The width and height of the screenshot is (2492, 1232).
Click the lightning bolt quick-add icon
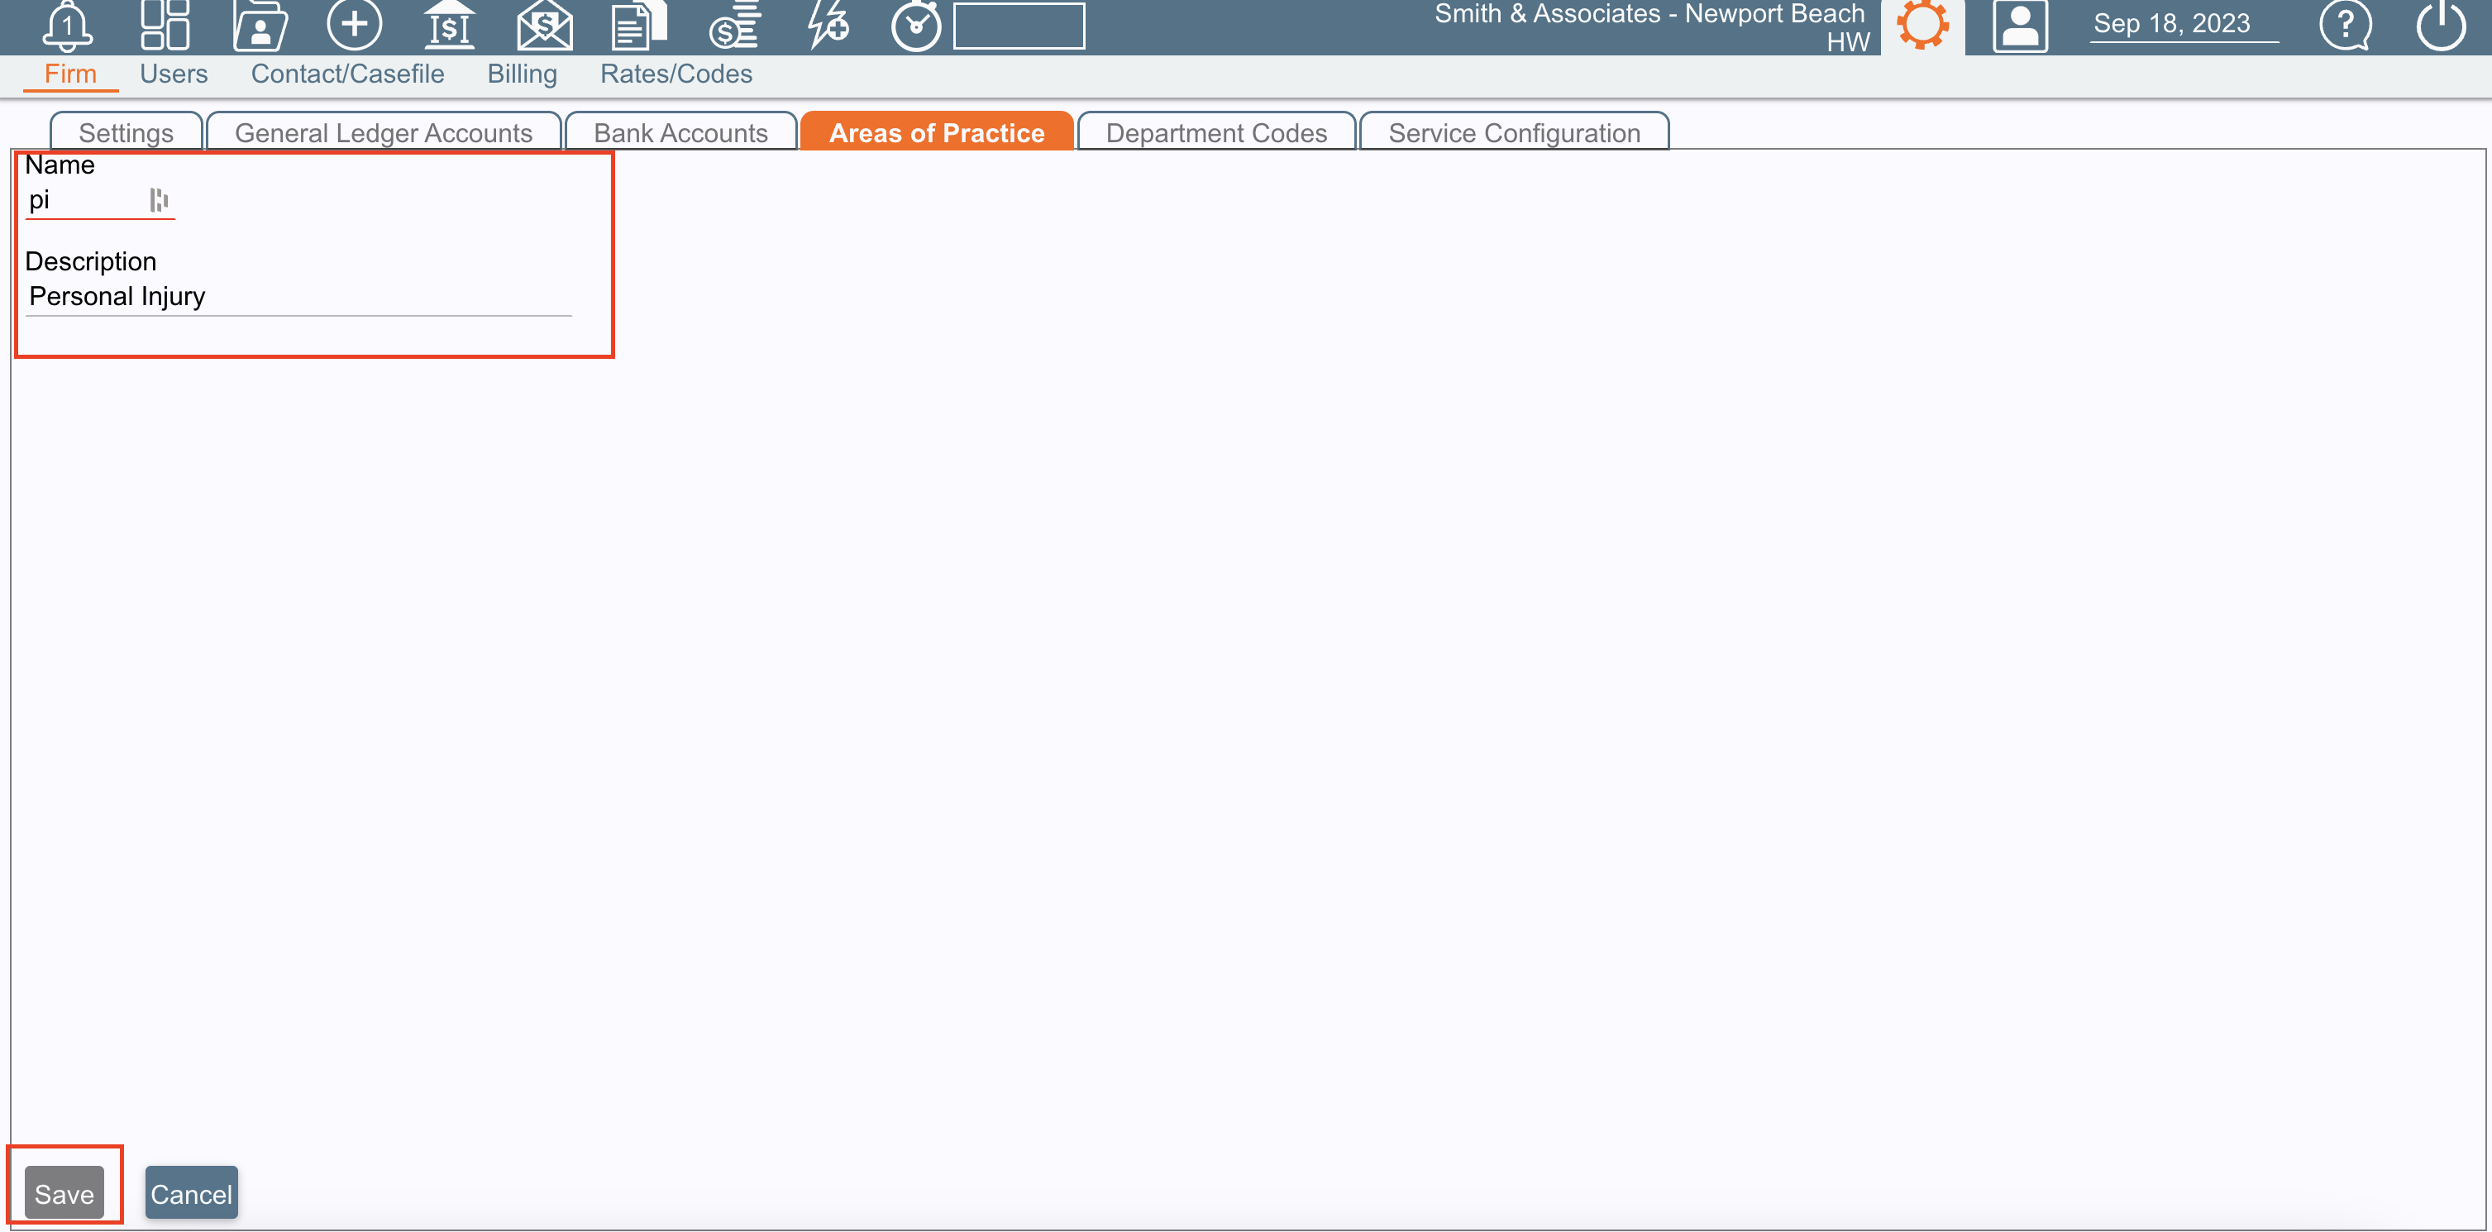tap(829, 24)
